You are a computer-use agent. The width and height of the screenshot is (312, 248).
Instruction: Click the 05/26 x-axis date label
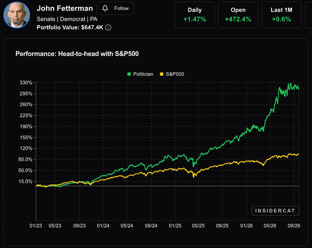pyautogui.click(x=270, y=226)
